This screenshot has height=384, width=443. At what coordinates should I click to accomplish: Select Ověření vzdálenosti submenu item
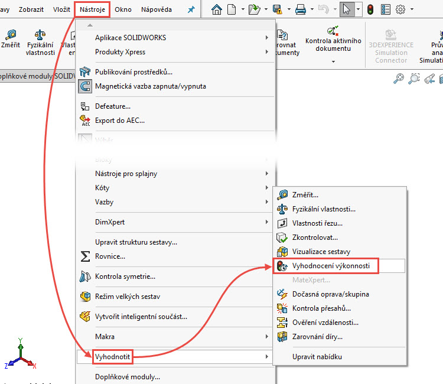click(x=340, y=323)
